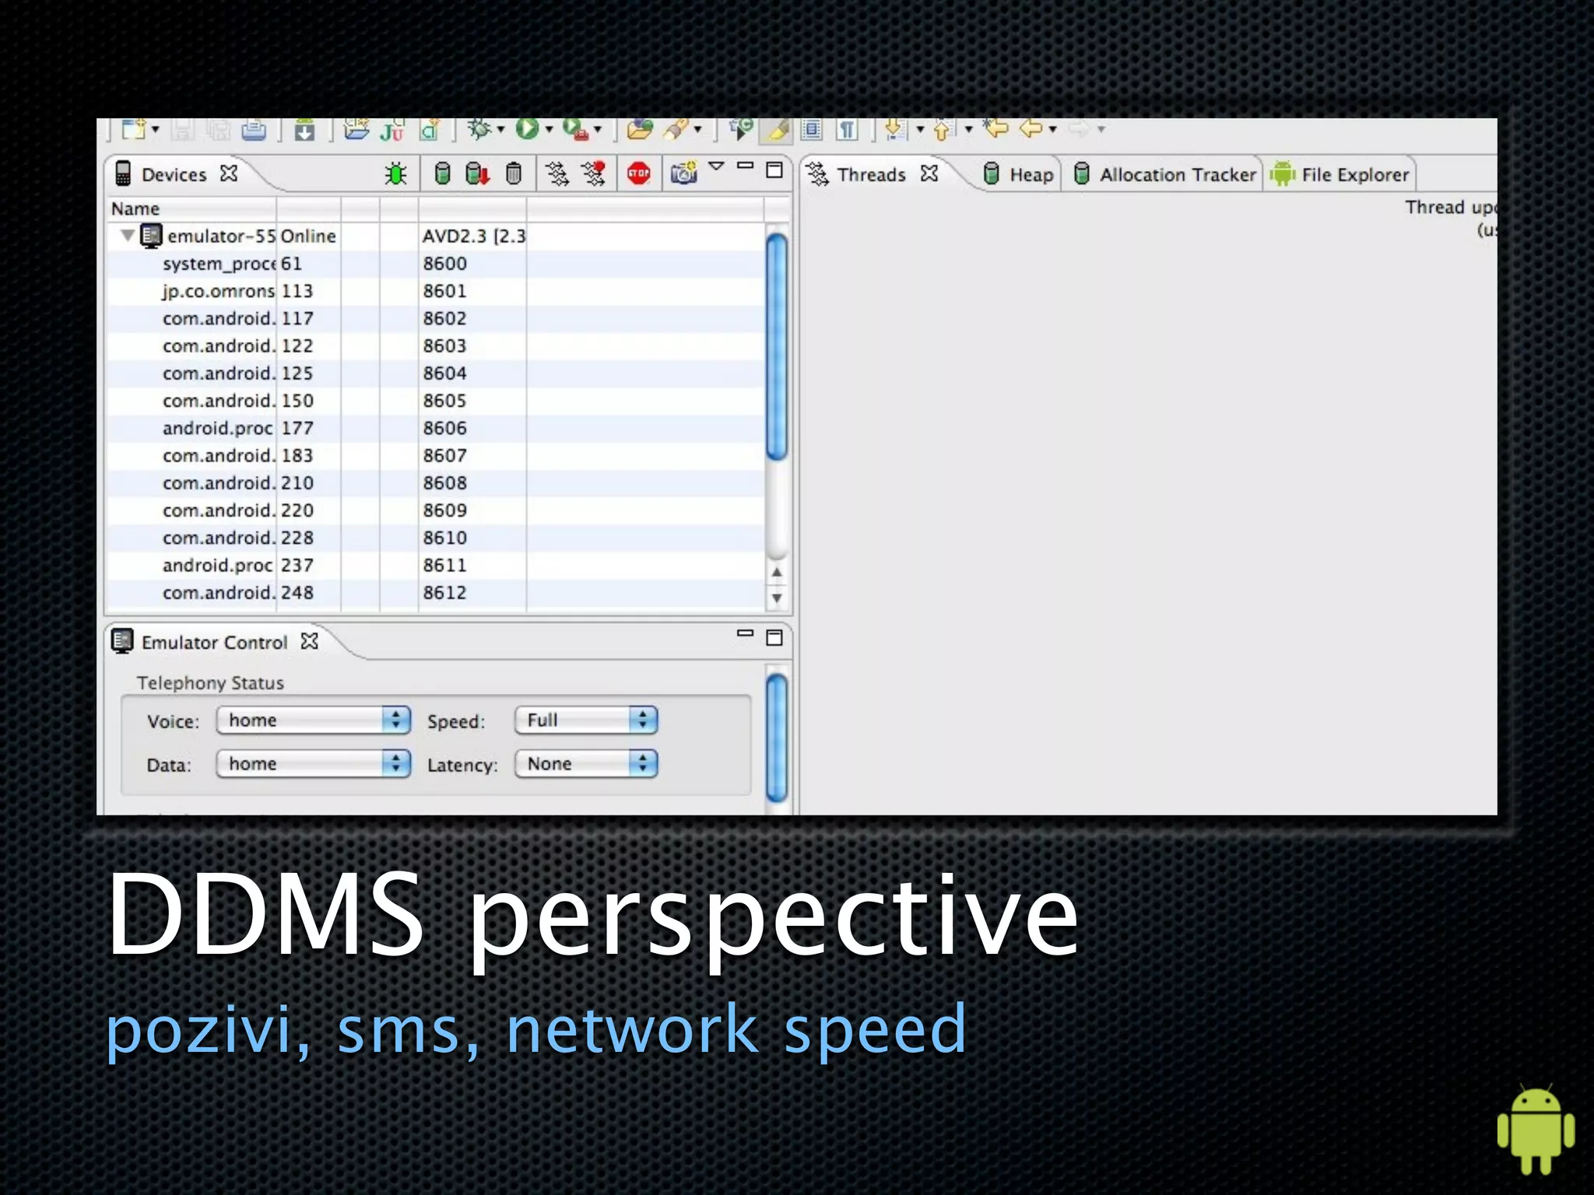1594x1195 pixels.
Task: Toggle Mark Occurrences highlighter icon
Action: [x=777, y=130]
